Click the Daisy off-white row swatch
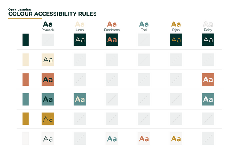 pos(26,139)
